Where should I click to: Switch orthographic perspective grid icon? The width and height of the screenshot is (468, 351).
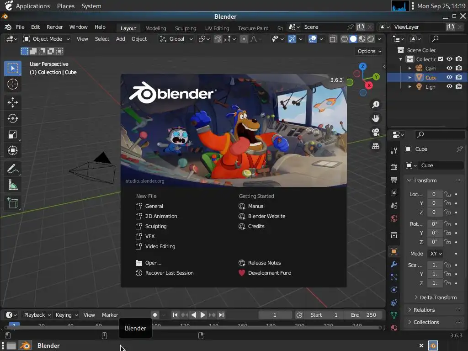tap(376, 146)
